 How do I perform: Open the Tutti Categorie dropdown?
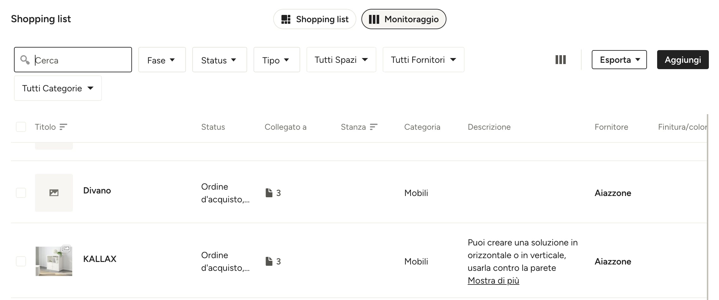pos(58,88)
